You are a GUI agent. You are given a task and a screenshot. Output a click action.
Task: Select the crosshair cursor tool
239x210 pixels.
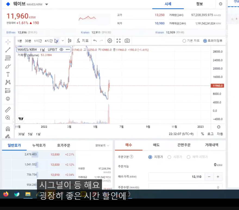8,42
